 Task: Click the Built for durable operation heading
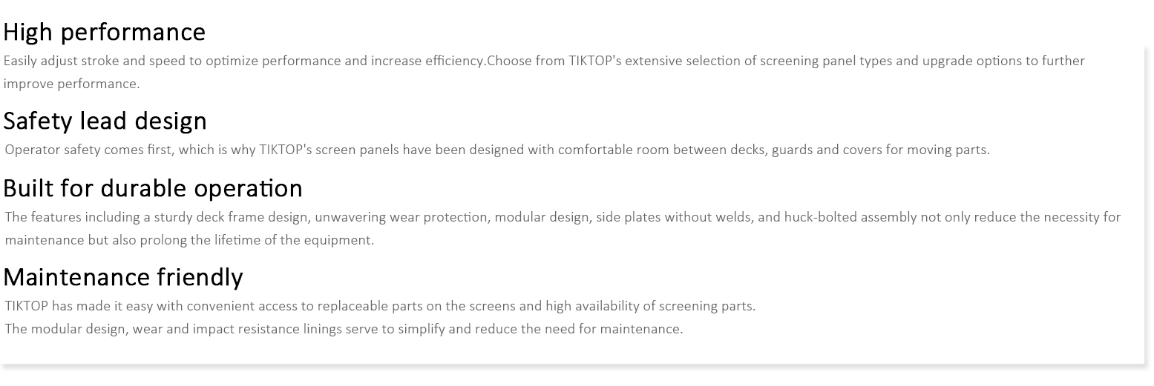click(153, 188)
